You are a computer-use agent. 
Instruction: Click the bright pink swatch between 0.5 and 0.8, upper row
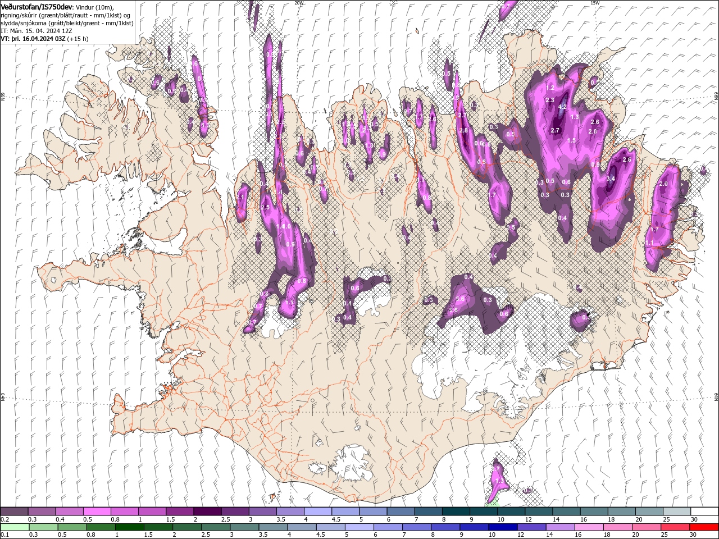[97, 511]
